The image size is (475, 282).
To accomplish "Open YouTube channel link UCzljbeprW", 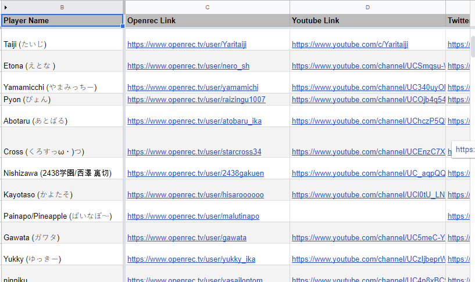I will pyautogui.click(x=369, y=259).
